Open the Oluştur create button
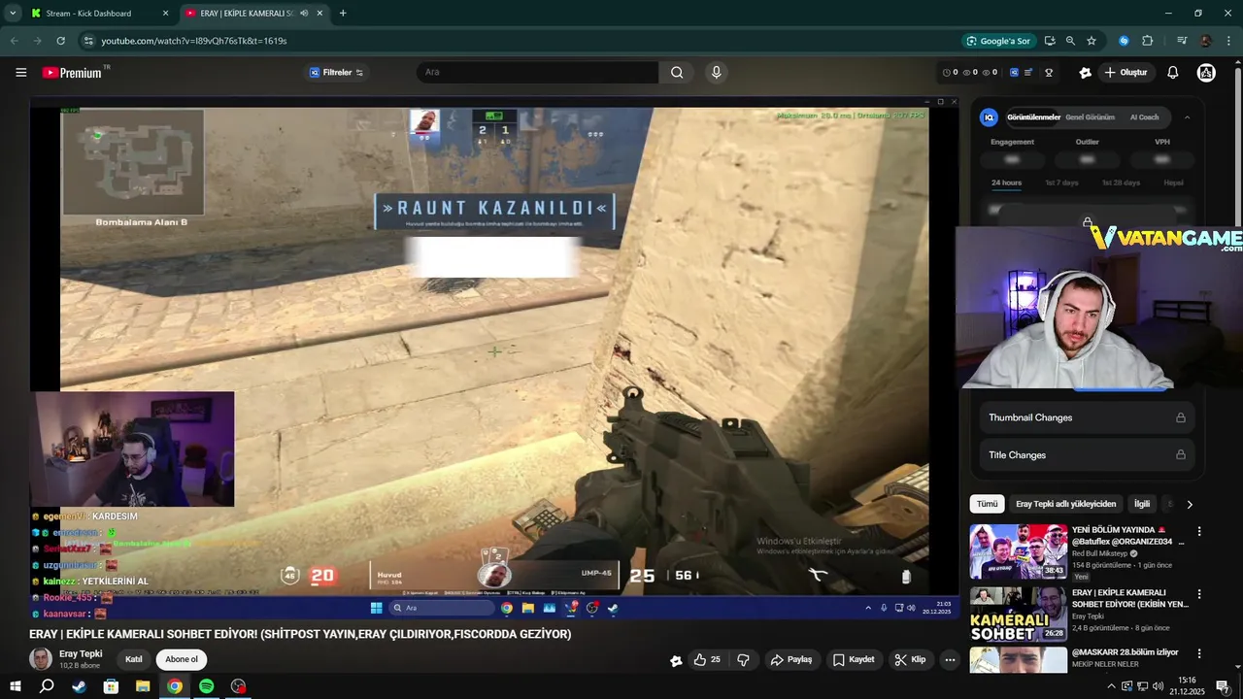Image resolution: width=1243 pixels, height=699 pixels. [x=1126, y=73]
